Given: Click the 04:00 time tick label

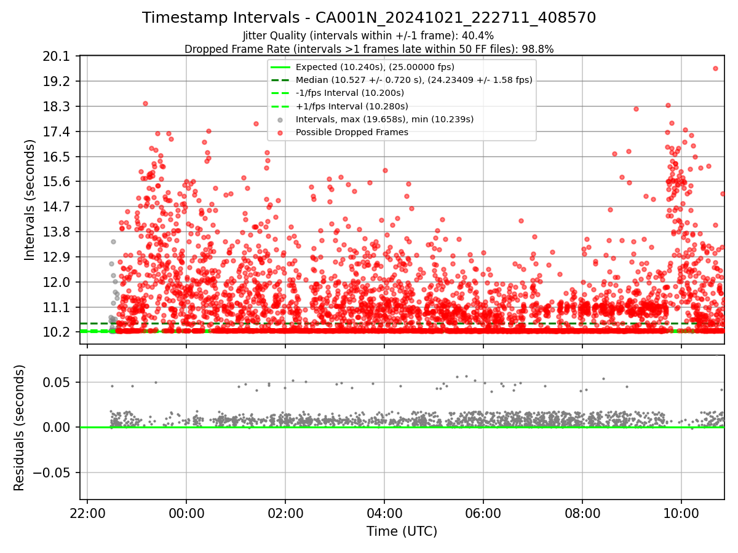Looking at the screenshot, I should pyautogui.click(x=384, y=514).
